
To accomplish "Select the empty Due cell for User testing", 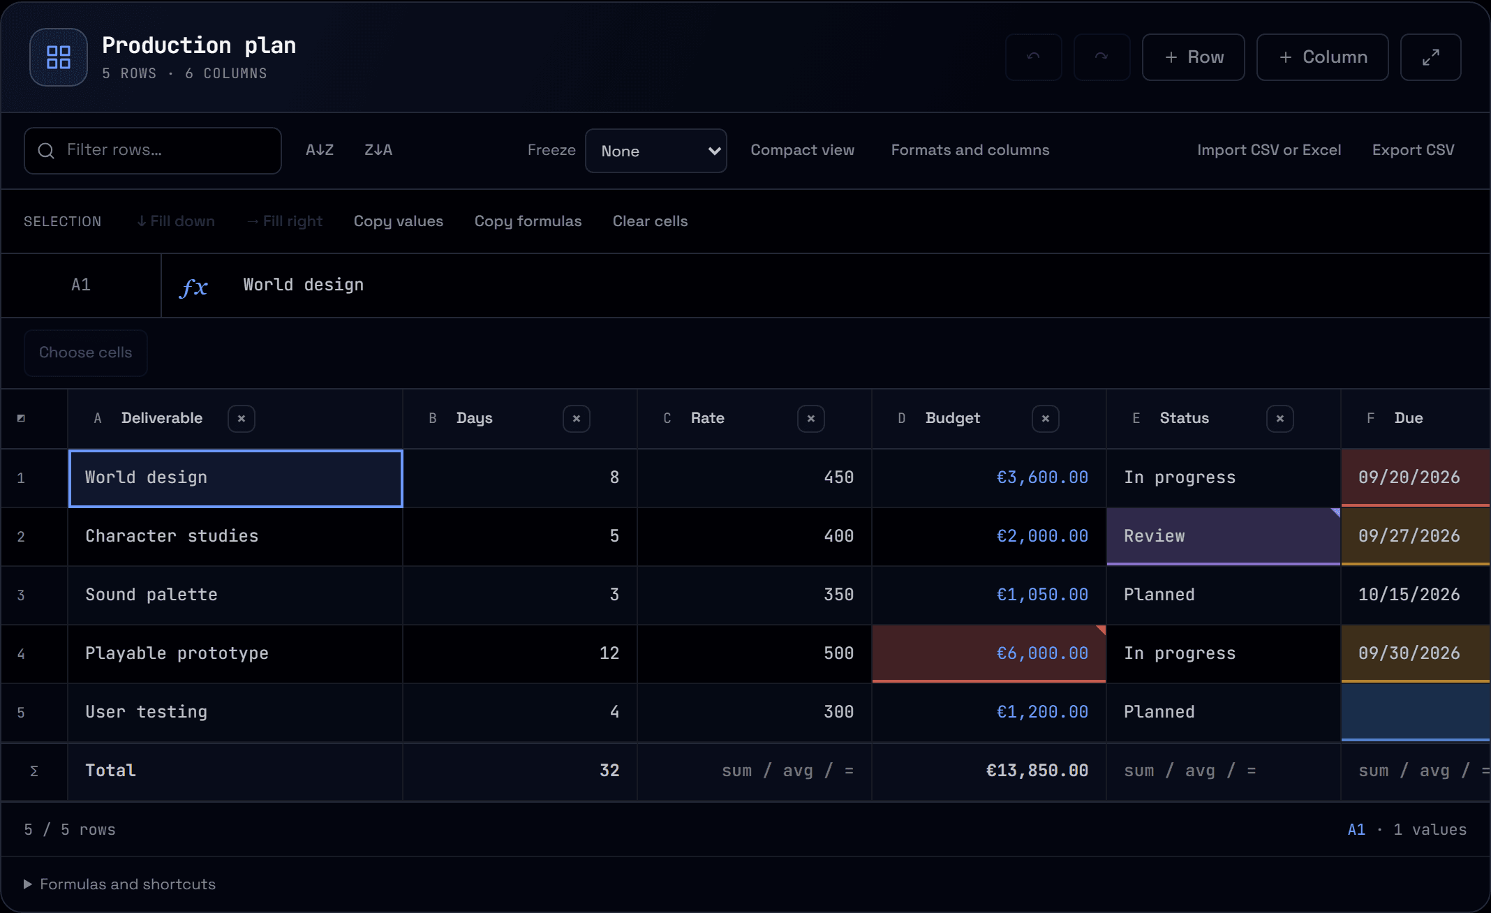I will point(1416,713).
